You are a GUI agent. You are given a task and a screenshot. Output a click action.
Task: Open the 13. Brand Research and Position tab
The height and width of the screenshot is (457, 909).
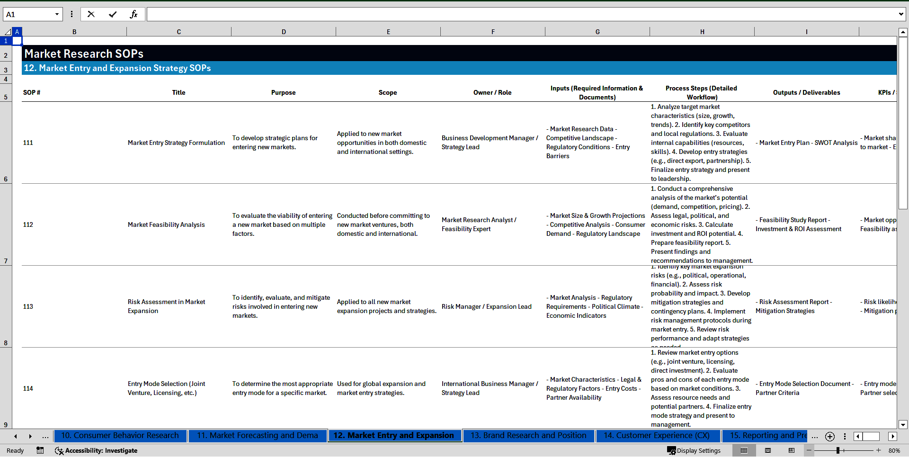point(528,436)
